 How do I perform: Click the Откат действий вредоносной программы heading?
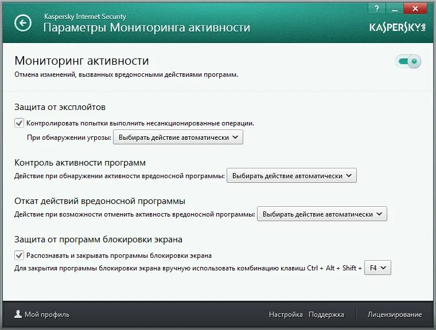pos(100,201)
